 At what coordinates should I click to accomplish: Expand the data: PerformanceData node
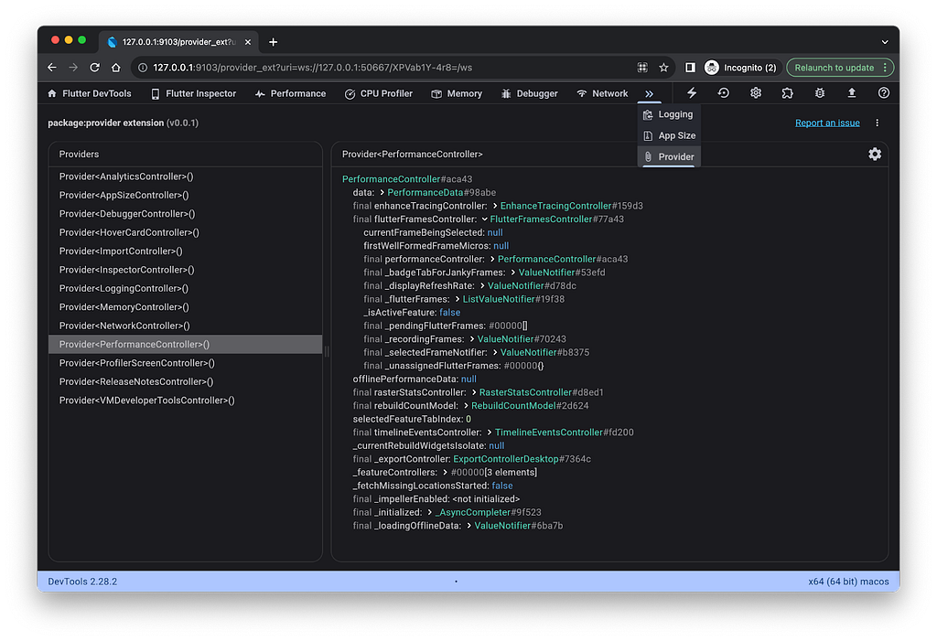[x=382, y=192]
